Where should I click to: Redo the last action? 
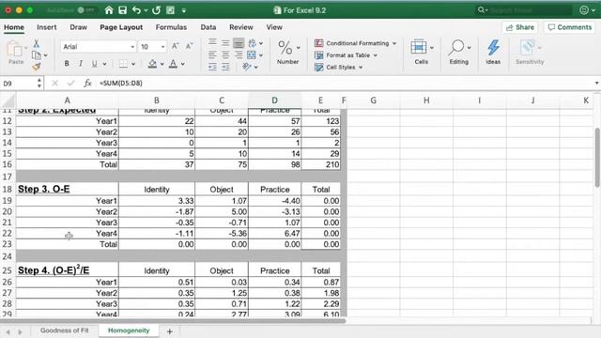156,10
